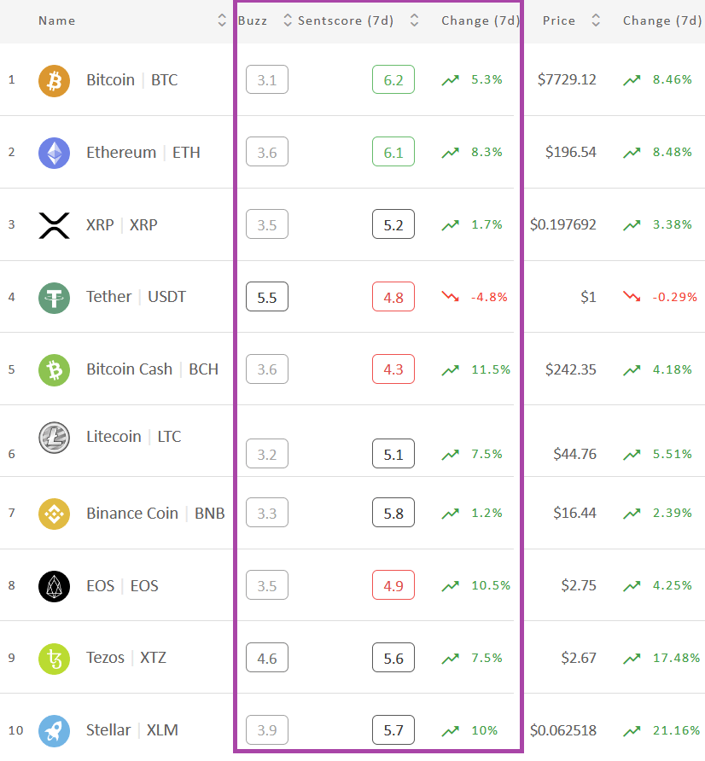705x761 pixels.
Task: Click Tether's 5.5 Buzz badge
Action: (x=267, y=297)
